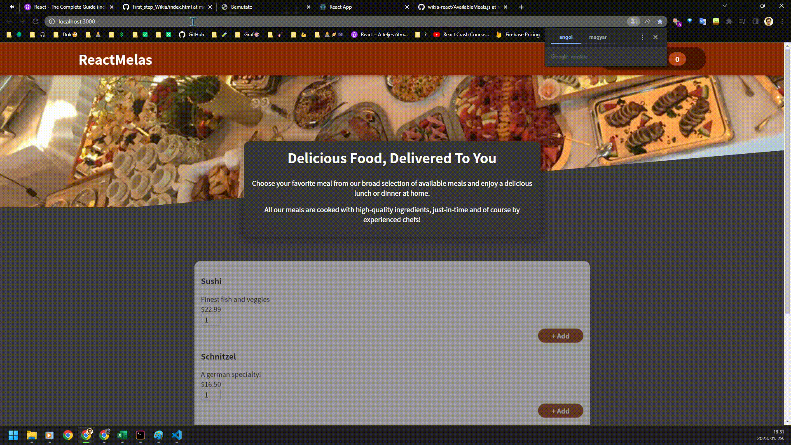Open translate popup three-dot options menu
Viewport: 791px width, 445px height.
coord(642,37)
